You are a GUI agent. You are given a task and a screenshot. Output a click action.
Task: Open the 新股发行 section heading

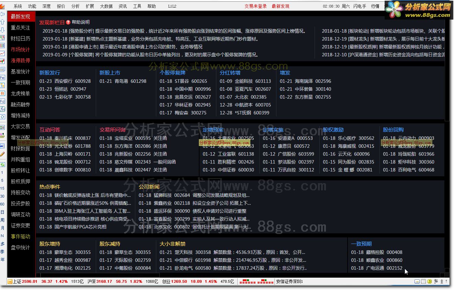(x=49, y=72)
